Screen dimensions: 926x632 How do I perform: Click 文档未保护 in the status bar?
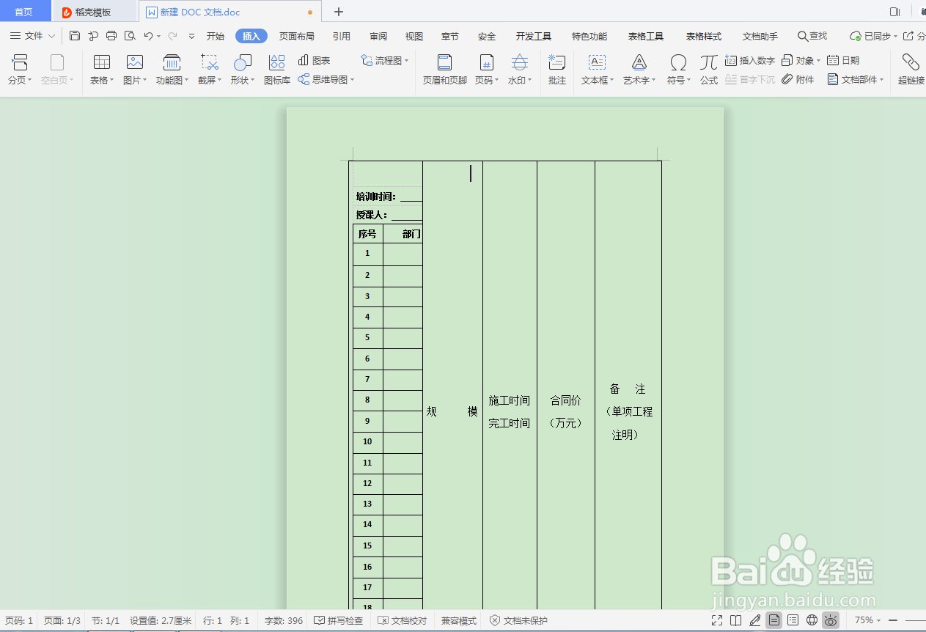point(518,620)
